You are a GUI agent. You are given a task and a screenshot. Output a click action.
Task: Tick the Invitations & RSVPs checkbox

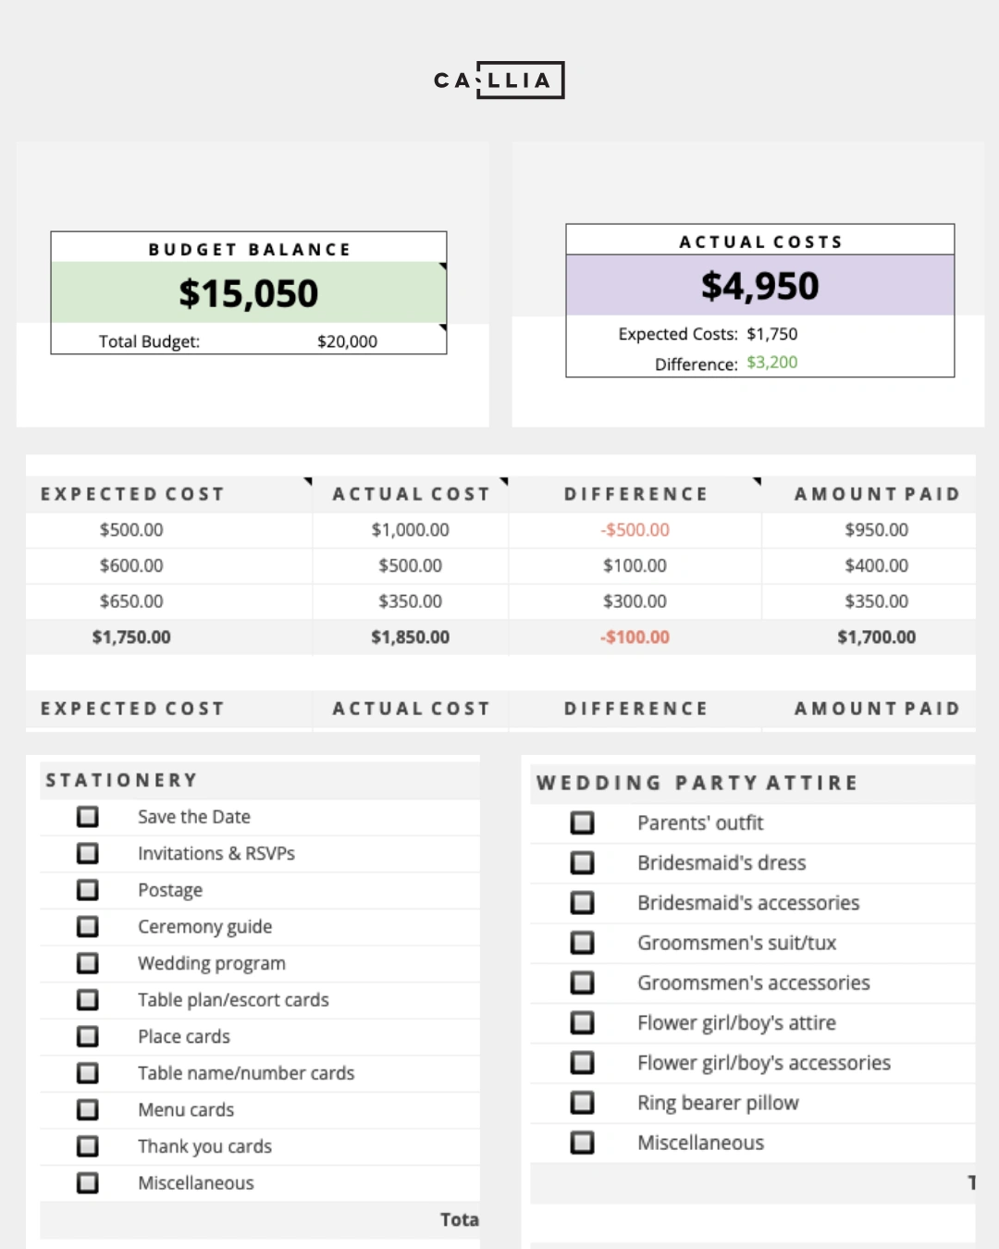click(x=88, y=853)
